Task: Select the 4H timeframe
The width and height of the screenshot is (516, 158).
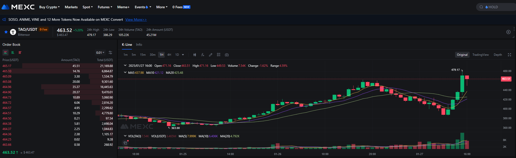Action: tap(169, 55)
